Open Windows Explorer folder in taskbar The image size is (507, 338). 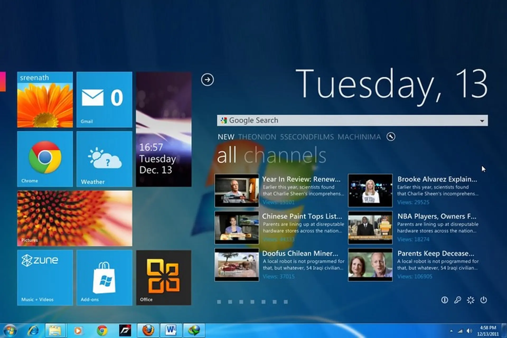click(x=55, y=330)
